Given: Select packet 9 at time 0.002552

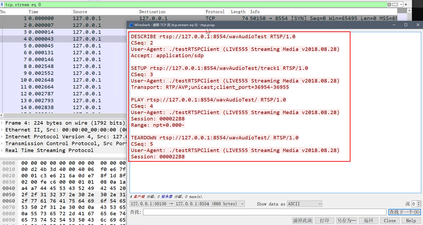Looking at the screenshot, I should [x=63, y=73].
